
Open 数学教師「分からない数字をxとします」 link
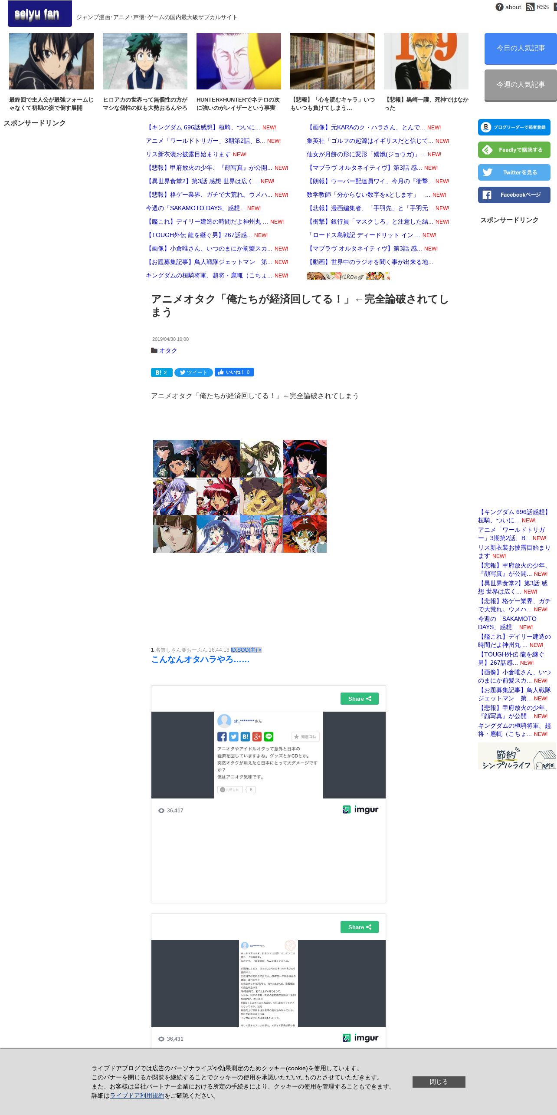pos(368,195)
